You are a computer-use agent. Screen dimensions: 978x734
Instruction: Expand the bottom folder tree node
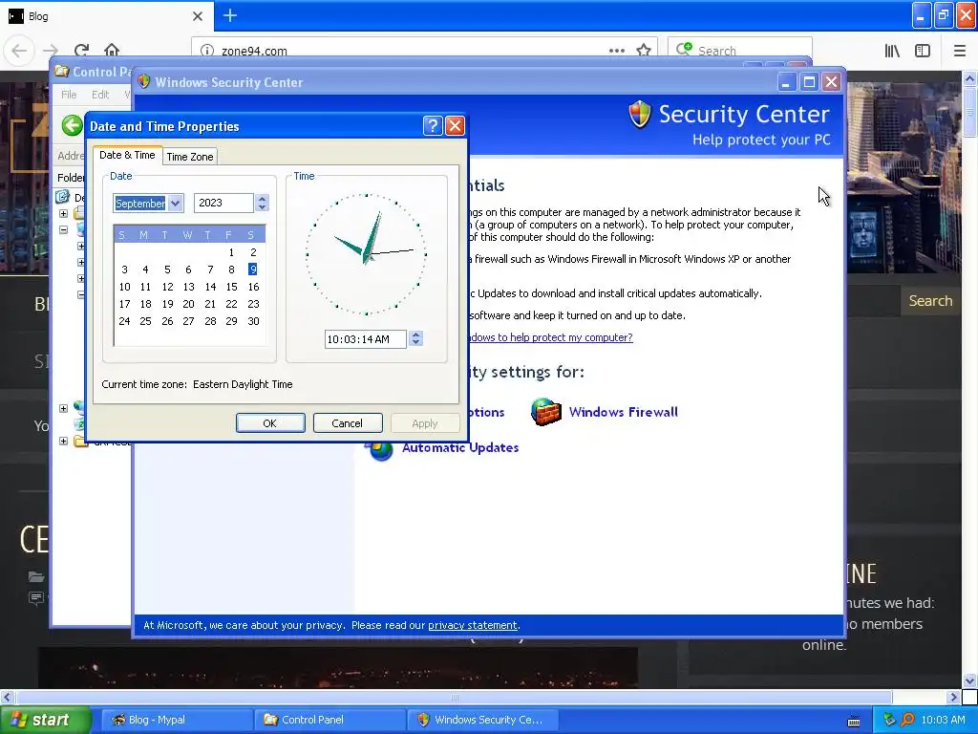point(64,442)
